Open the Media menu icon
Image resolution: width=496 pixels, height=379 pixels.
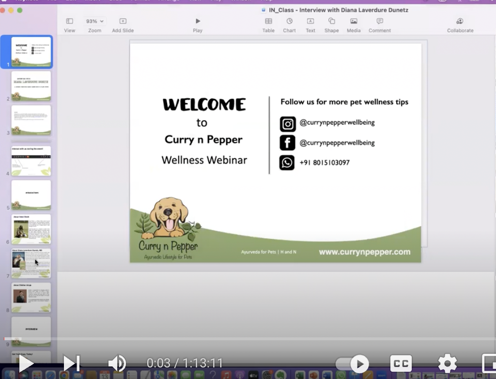click(354, 21)
